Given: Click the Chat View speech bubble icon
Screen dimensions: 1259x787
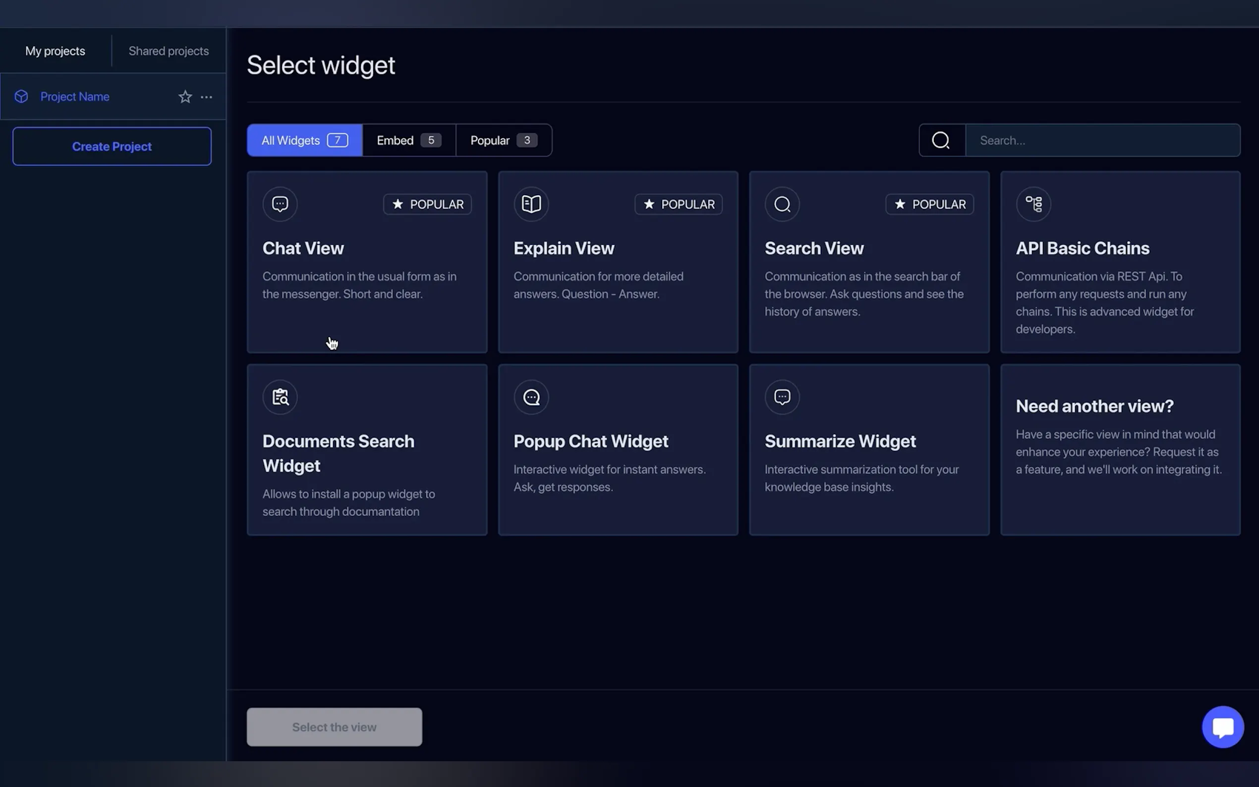Looking at the screenshot, I should point(280,204).
